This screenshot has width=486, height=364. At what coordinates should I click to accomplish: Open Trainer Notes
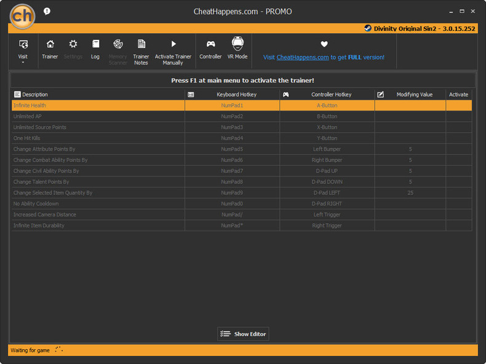click(141, 52)
